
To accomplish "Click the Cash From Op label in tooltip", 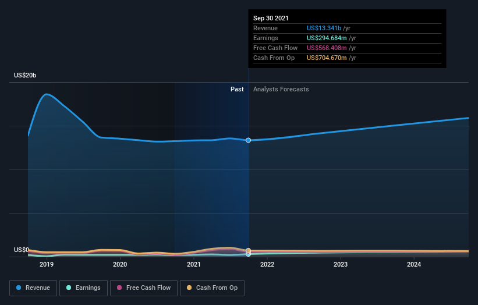I will pyautogui.click(x=274, y=58).
